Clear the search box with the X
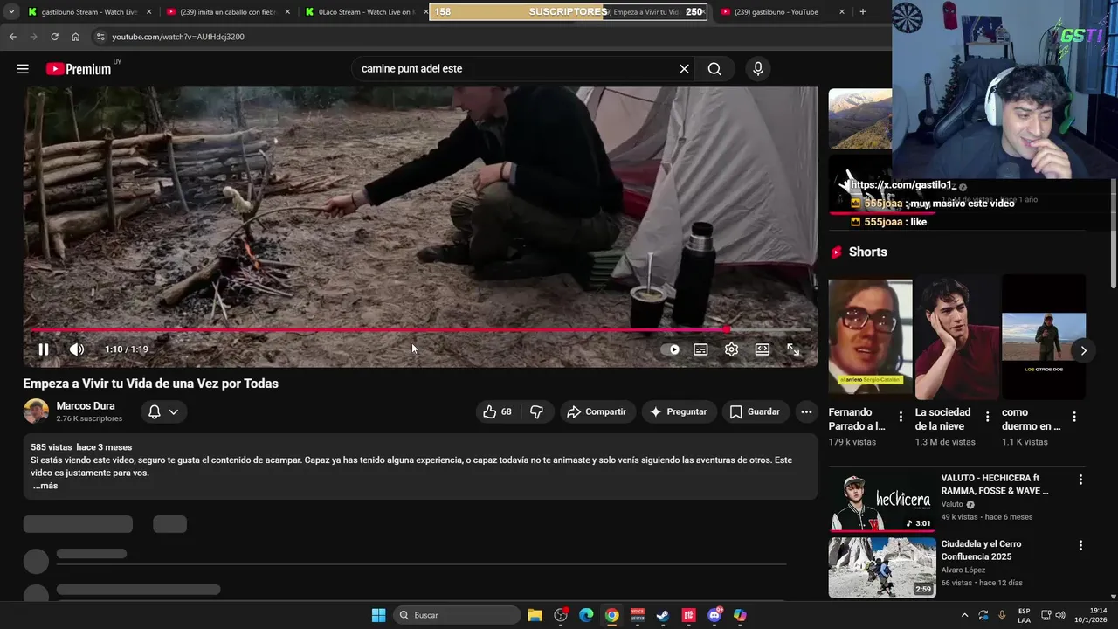The height and width of the screenshot is (629, 1118). click(x=684, y=69)
